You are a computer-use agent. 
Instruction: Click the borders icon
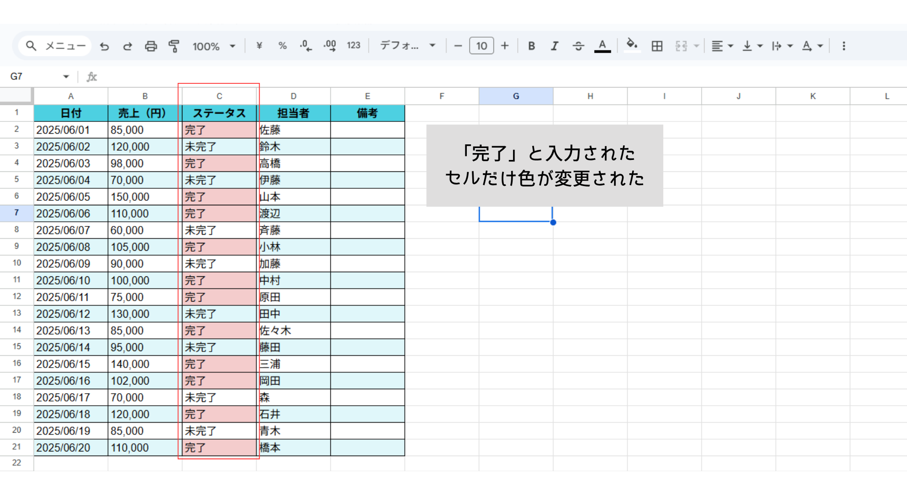(657, 46)
